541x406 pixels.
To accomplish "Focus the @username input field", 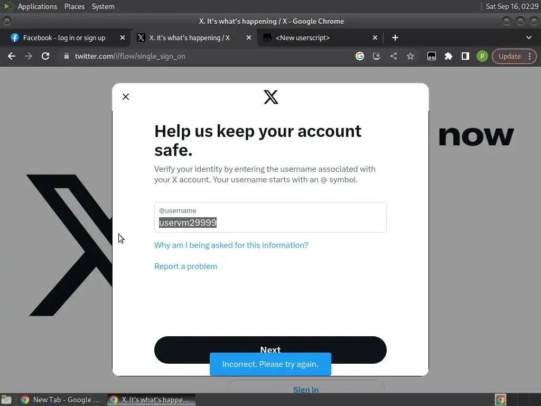I will click(x=270, y=217).
